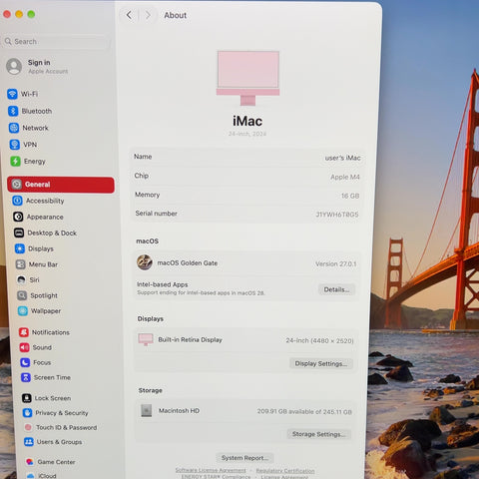
Task: Open Siri settings icon
Action: (x=21, y=279)
